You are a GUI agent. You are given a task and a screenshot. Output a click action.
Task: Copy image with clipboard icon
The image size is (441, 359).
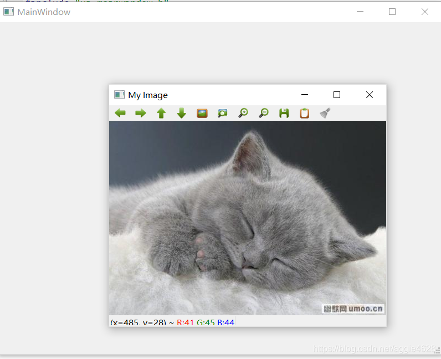tap(305, 113)
